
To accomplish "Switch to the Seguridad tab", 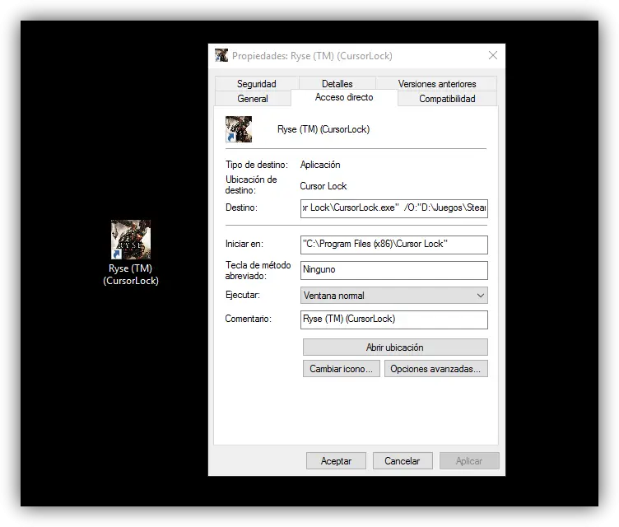I will (257, 84).
